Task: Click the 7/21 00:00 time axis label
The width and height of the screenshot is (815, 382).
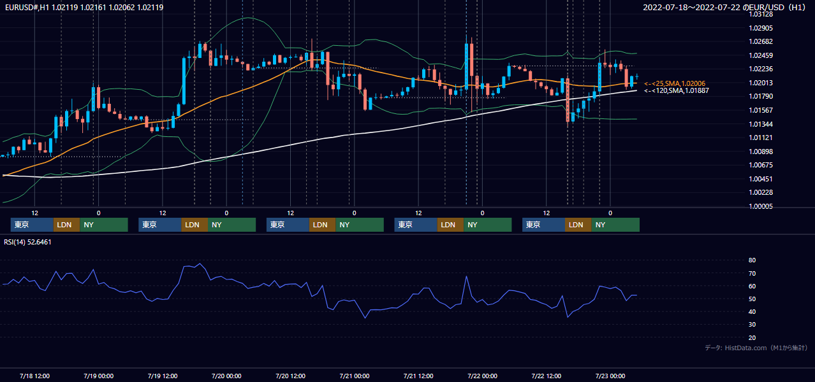Action: coord(355,376)
